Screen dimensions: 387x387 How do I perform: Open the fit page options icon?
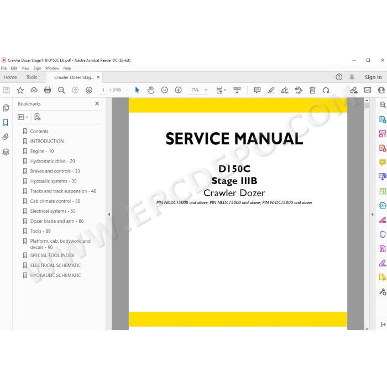[x=221, y=90]
